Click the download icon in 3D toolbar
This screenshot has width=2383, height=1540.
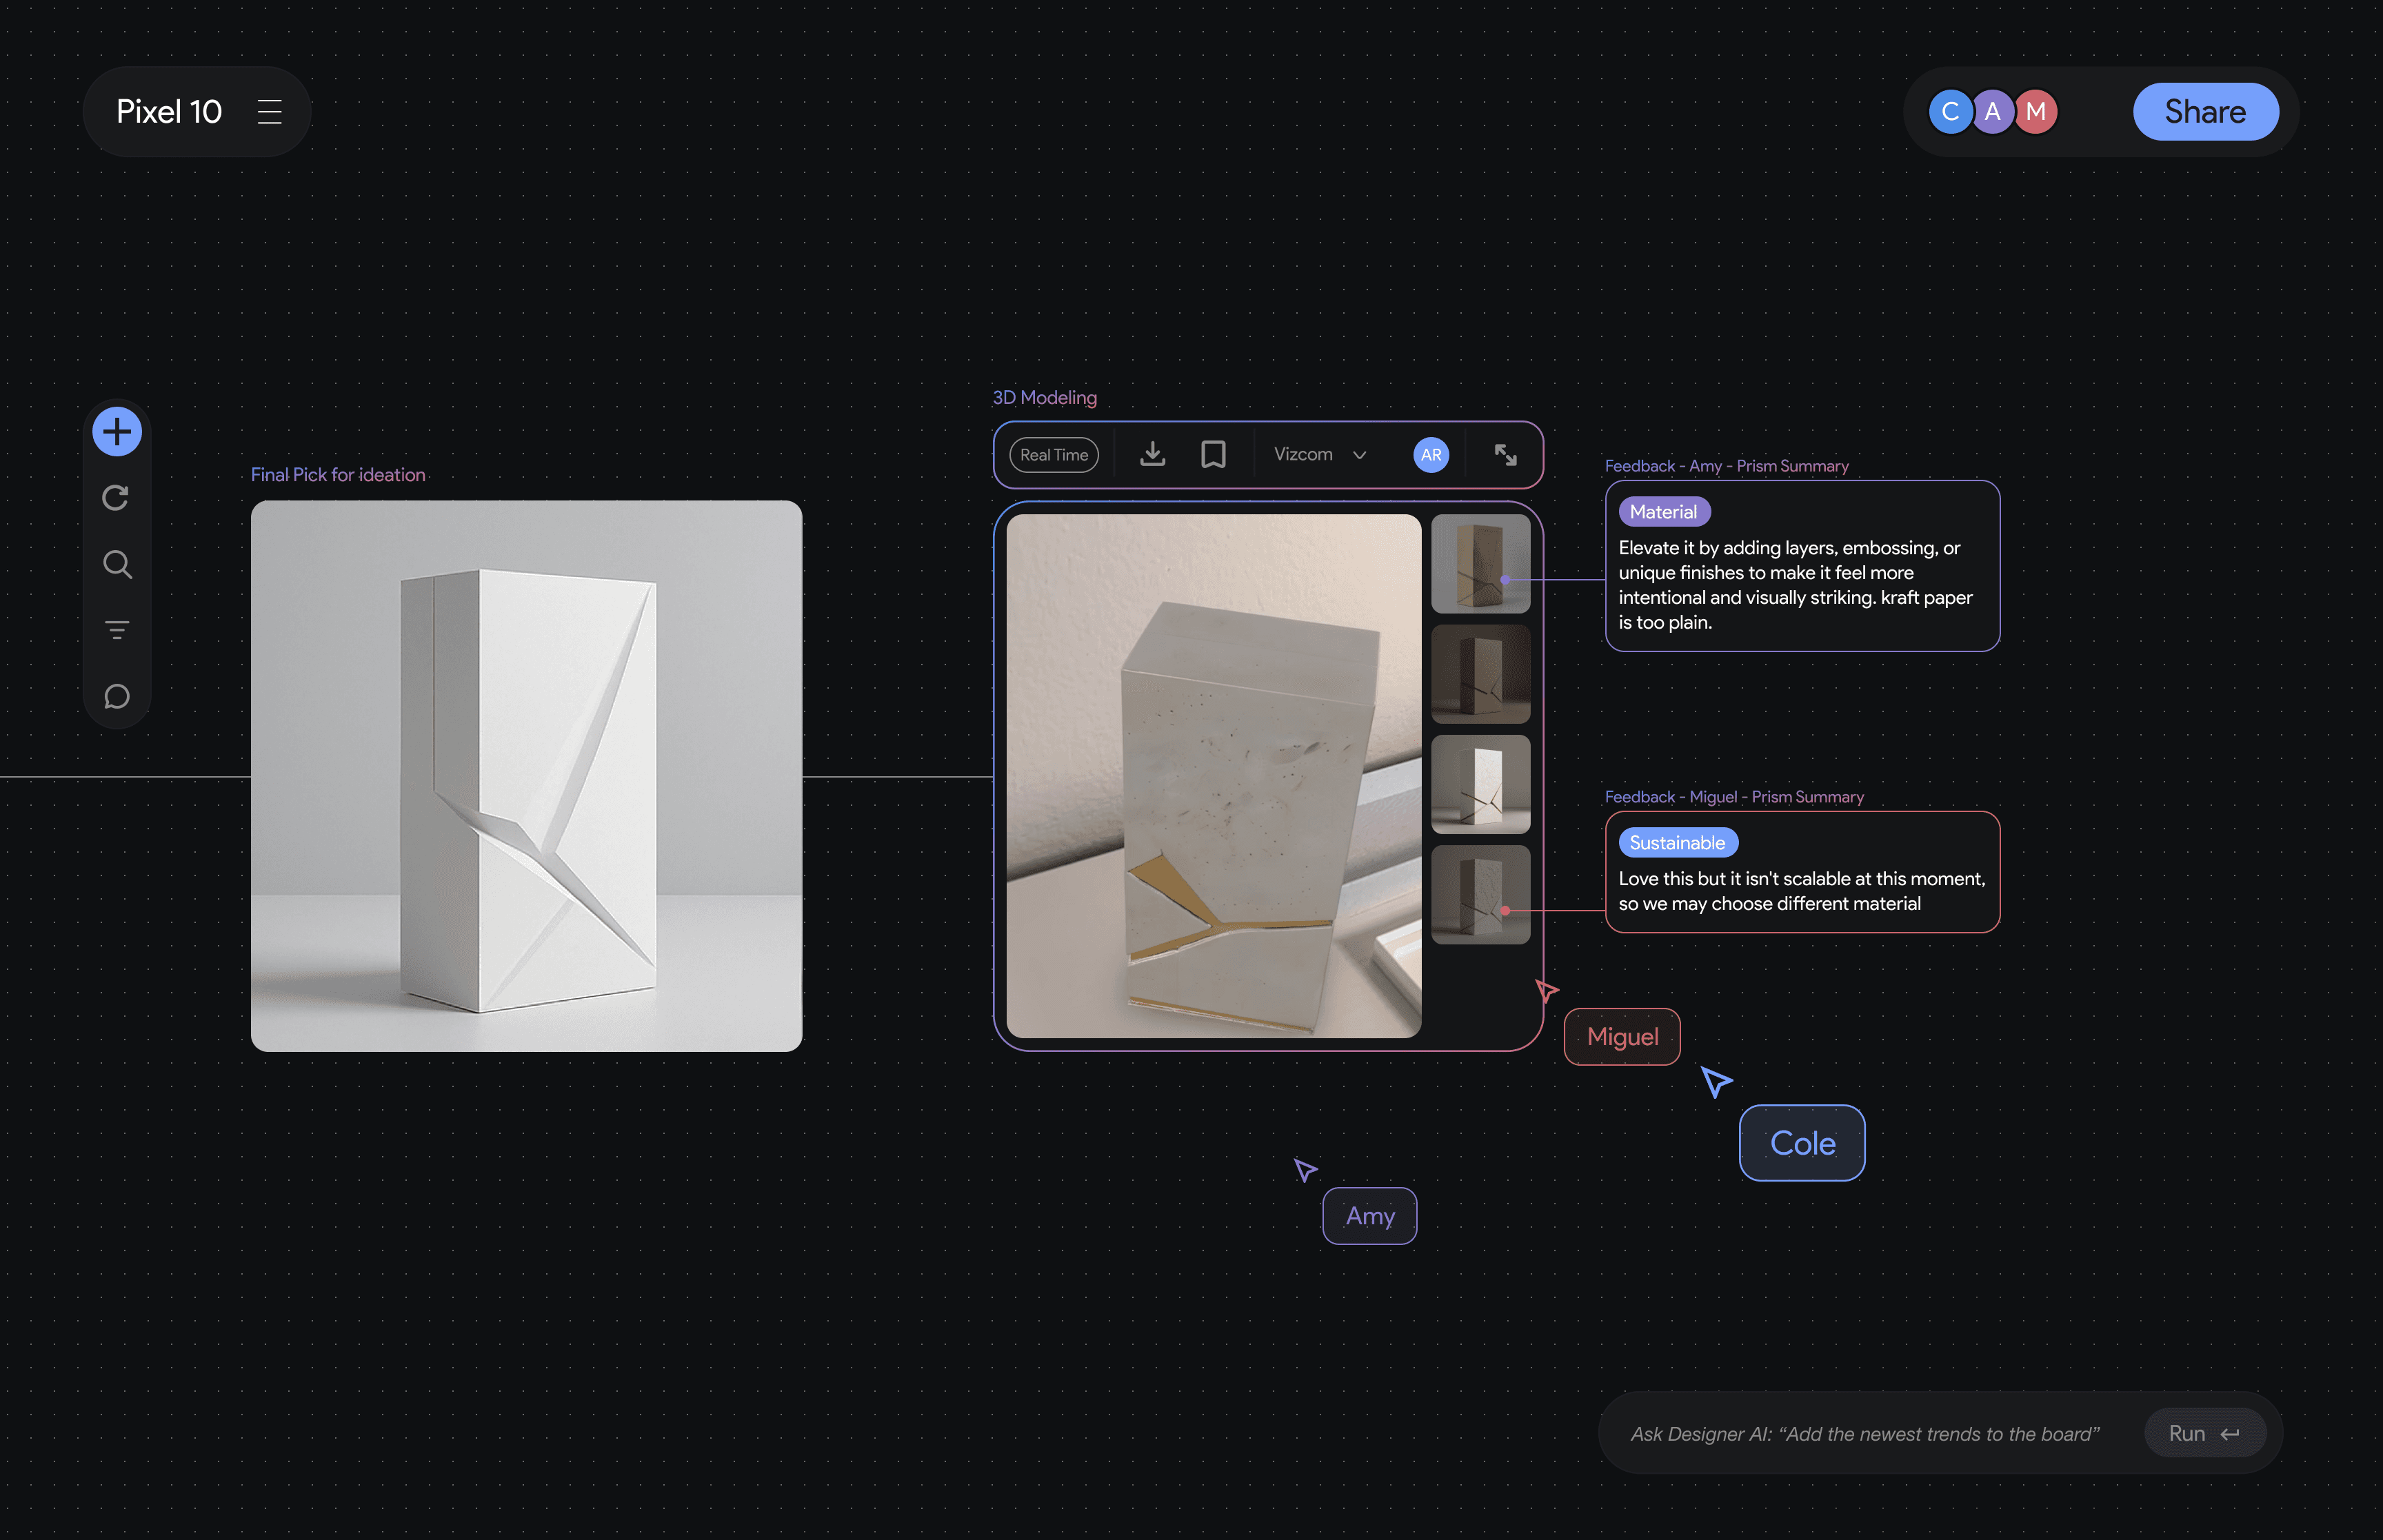click(1152, 455)
